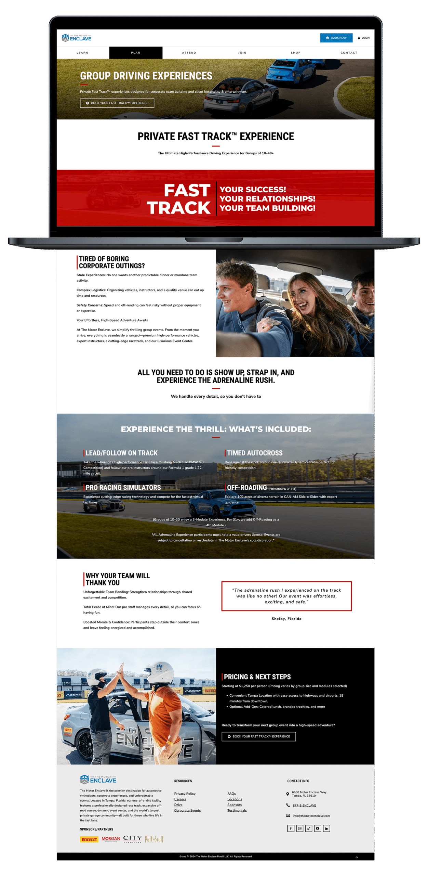Open the Learn navigation menu
The width and height of the screenshot is (428, 876).
[82, 53]
